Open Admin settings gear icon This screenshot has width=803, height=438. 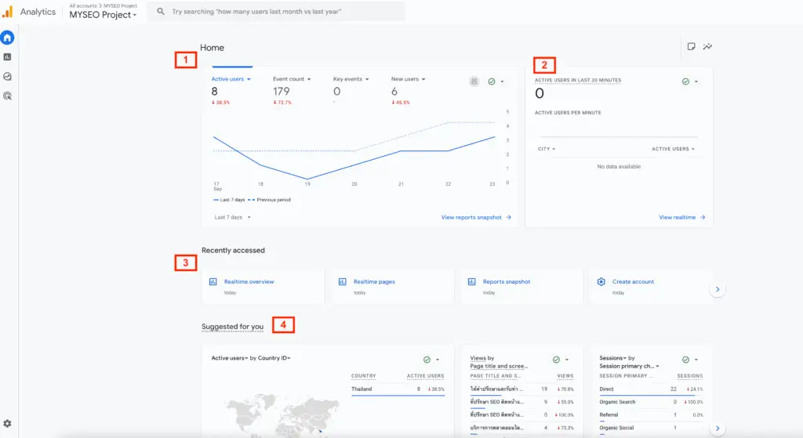[x=7, y=424]
